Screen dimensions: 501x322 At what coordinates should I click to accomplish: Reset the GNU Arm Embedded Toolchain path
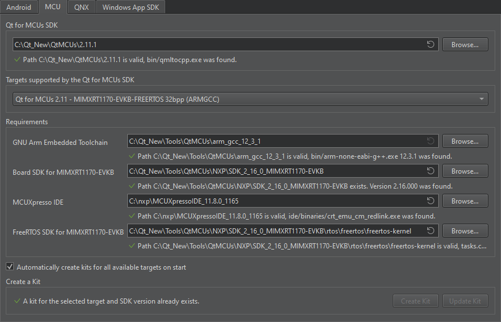pos(430,141)
